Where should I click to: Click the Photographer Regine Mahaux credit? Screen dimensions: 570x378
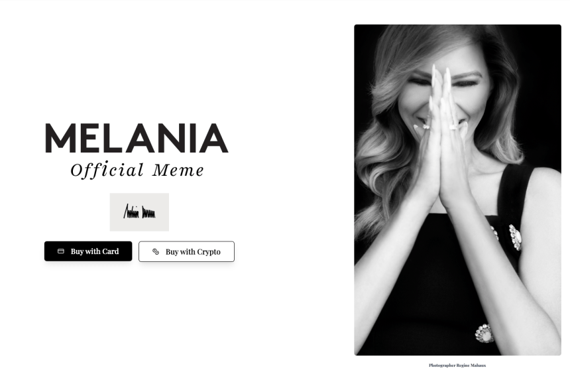(x=457, y=365)
